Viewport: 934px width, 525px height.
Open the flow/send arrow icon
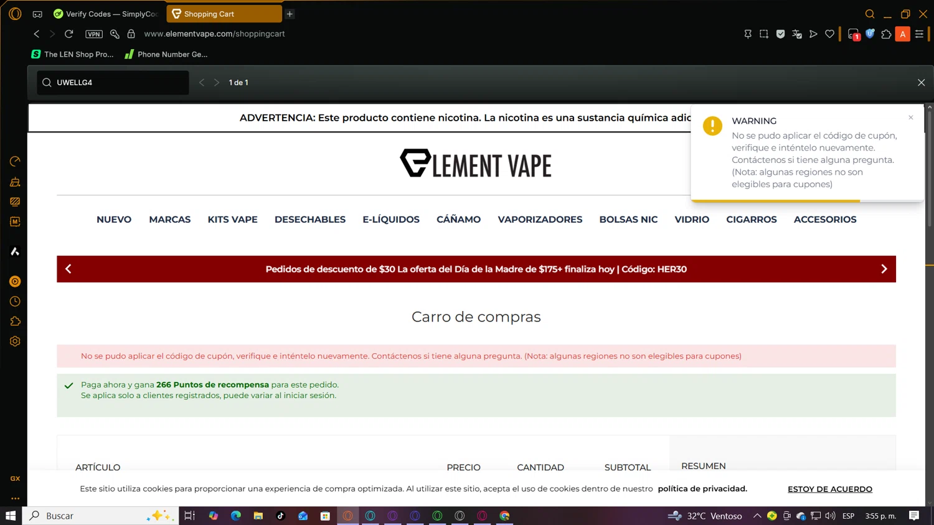pyautogui.click(x=813, y=34)
